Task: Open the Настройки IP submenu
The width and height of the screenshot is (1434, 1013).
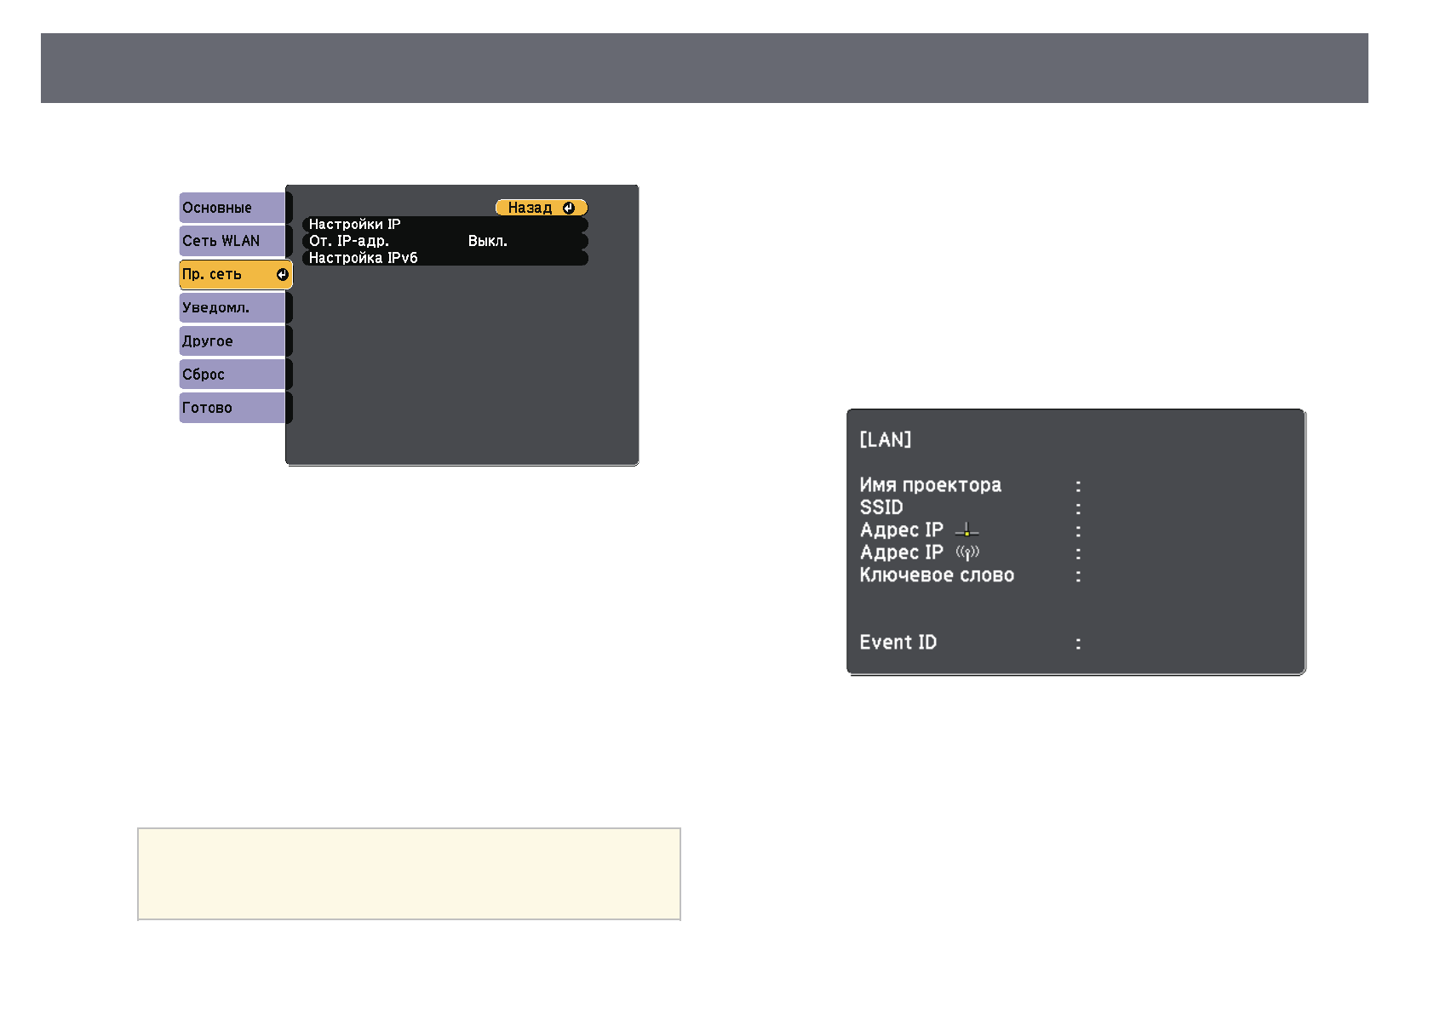Action: [x=354, y=225]
